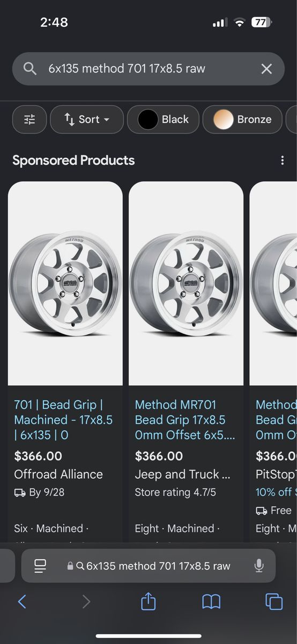
Task: Tap the Safari address bar URL field
Action: click(148, 566)
